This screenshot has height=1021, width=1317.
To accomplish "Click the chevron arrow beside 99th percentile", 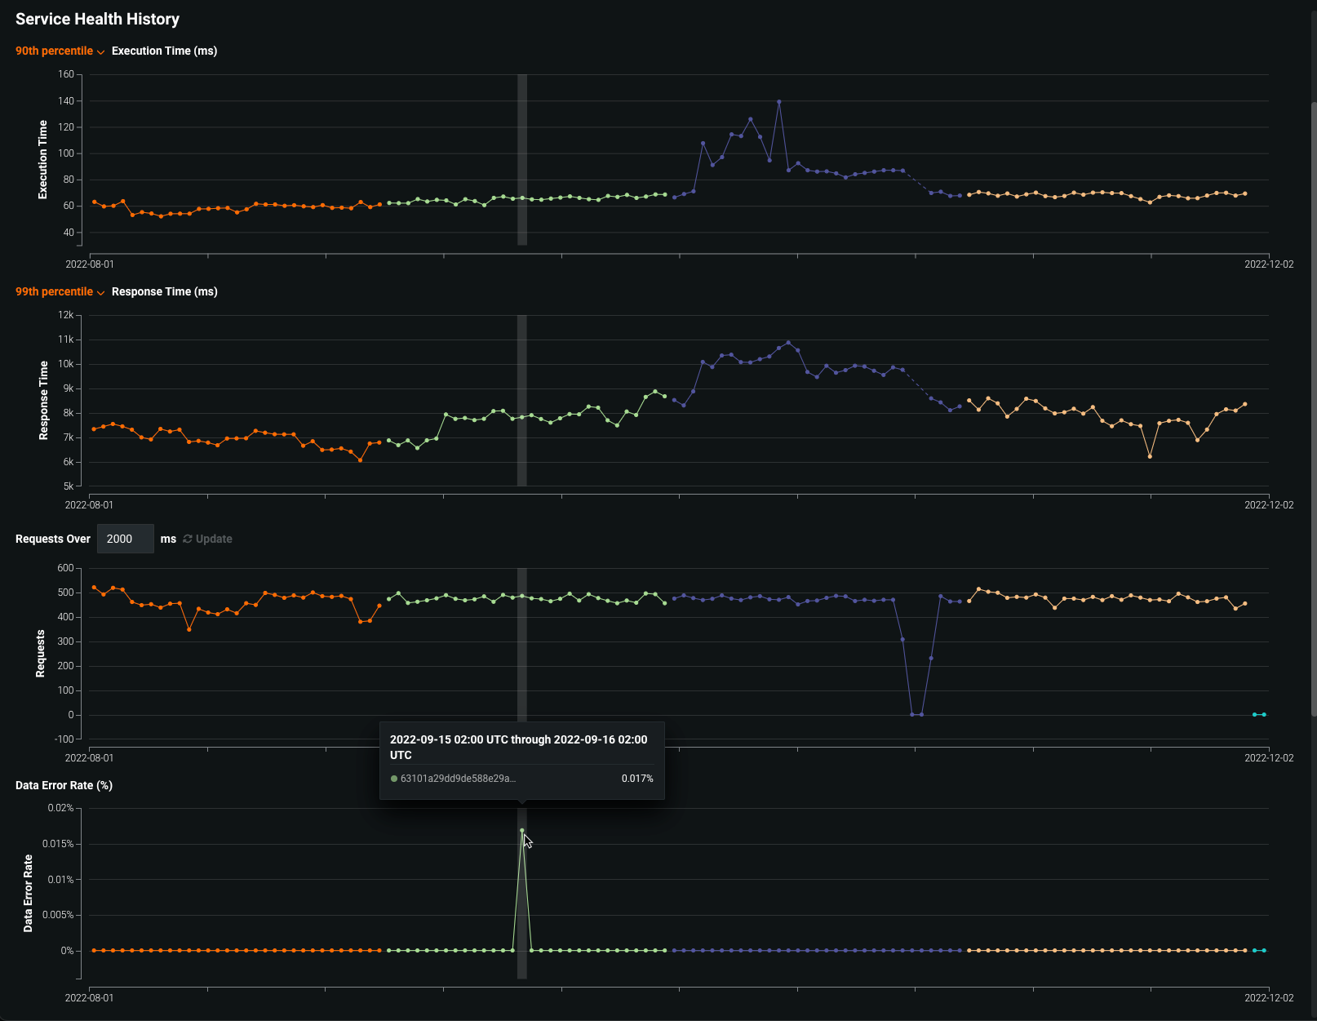I will (x=101, y=292).
